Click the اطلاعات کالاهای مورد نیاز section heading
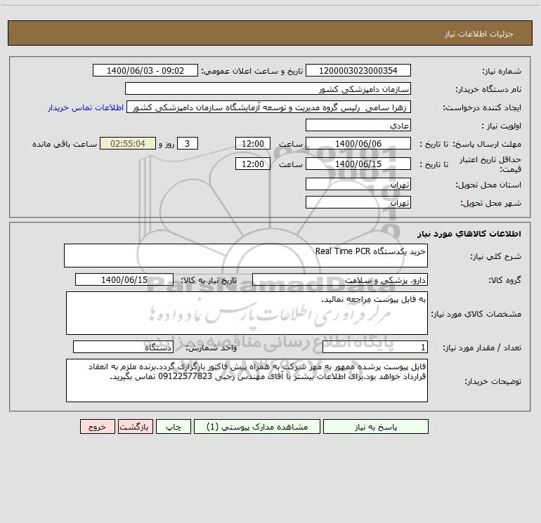 pos(469,234)
